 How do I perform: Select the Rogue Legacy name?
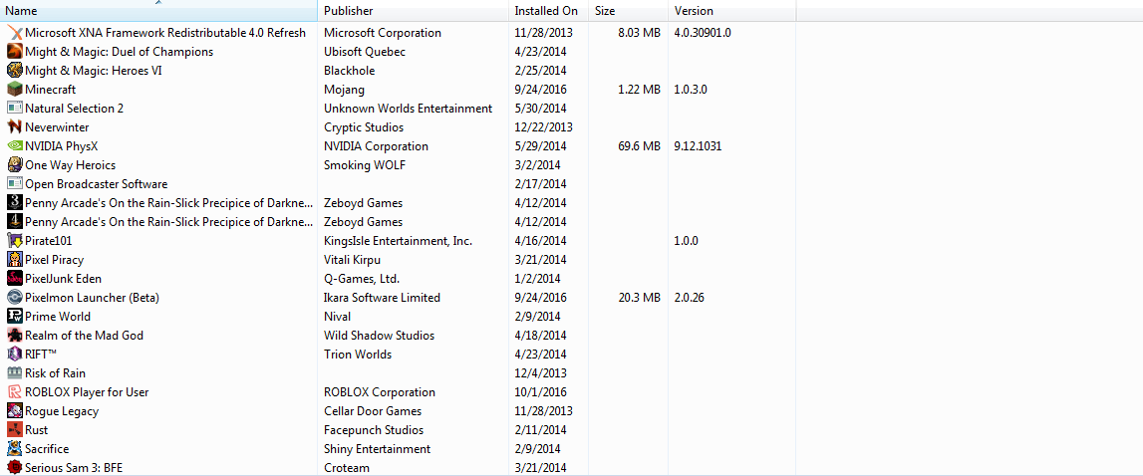[62, 411]
